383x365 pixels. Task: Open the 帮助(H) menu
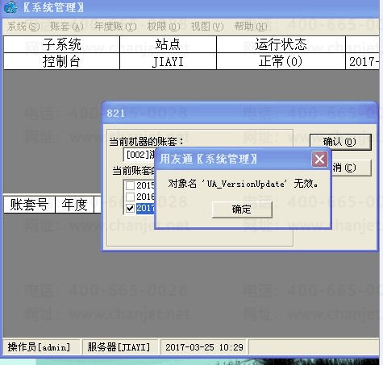[251, 27]
